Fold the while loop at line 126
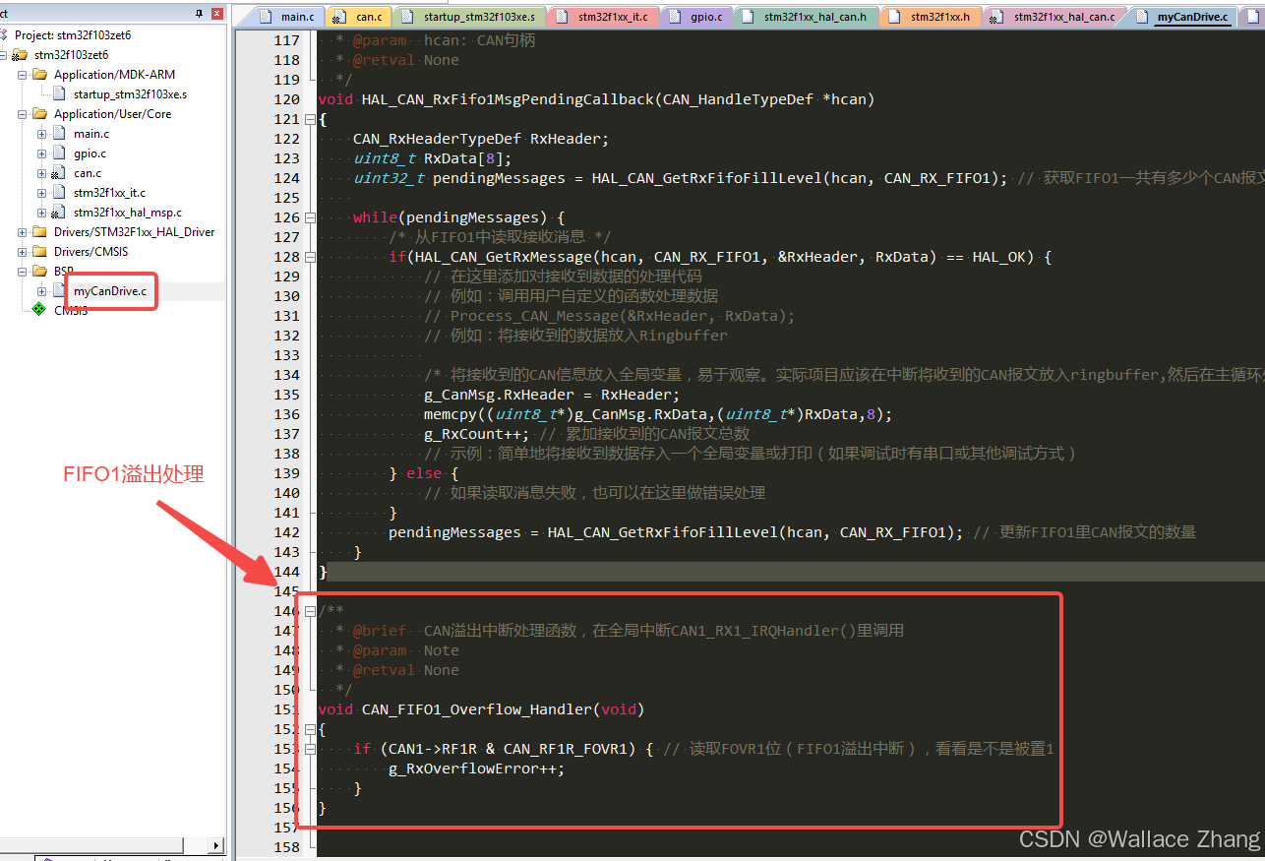This screenshot has width=1265, height=861. click(x=311, y=217)
